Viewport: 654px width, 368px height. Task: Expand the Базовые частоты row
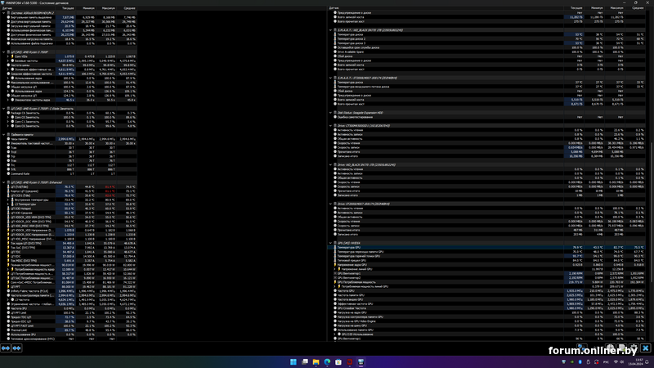8,61
